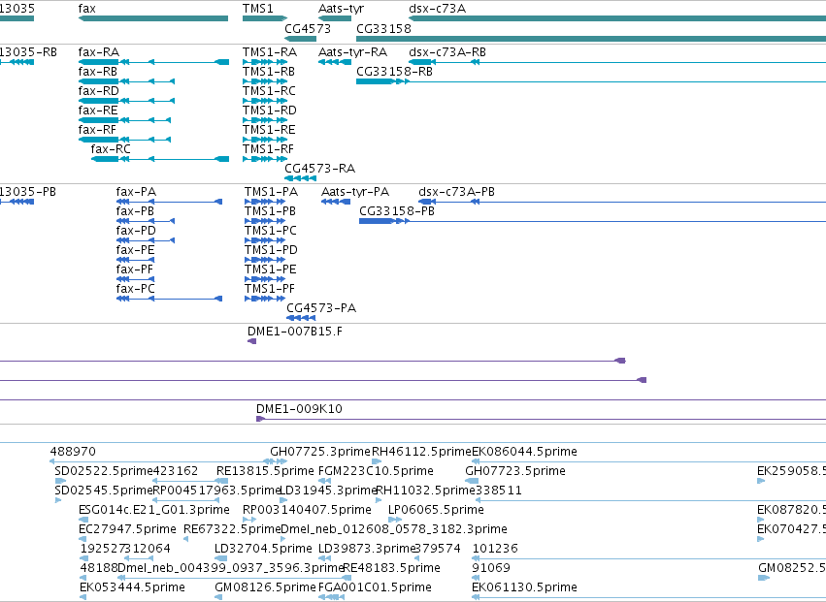Image resolution: width=826 pixels, height=602 pixels.
Task: Click the dsx-c73A-RB transcript label
Action: (447, 52)
